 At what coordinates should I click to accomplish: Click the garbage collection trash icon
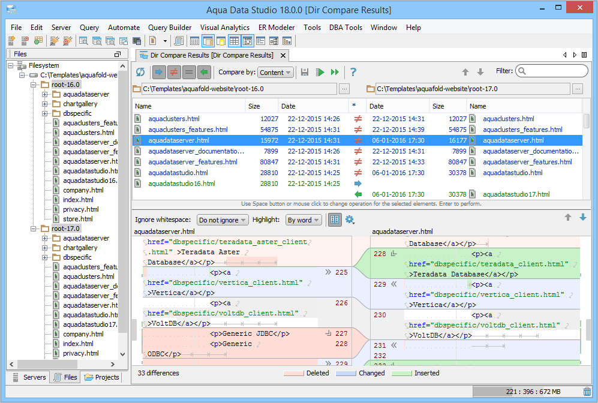point(587,392)
